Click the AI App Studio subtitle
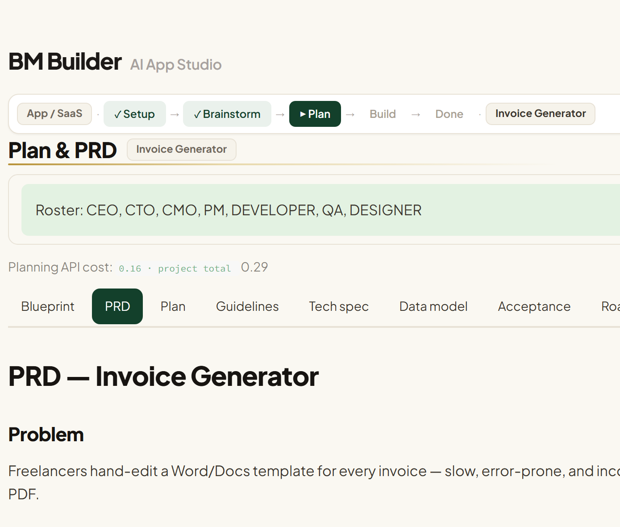Screen dimensions: 620x527 pyautogui.click(x=176, y=65)
